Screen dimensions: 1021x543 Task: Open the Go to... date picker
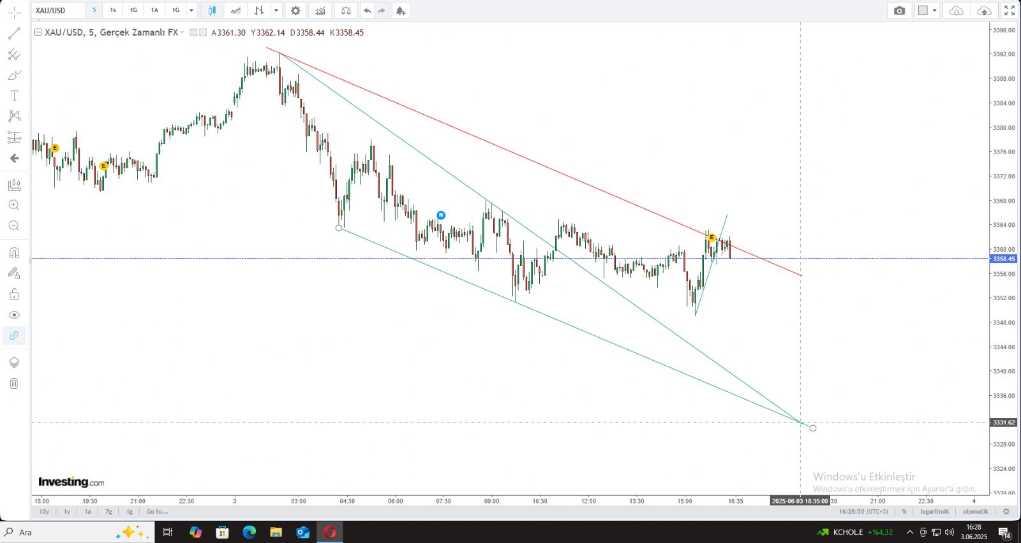tap(158, 511)
